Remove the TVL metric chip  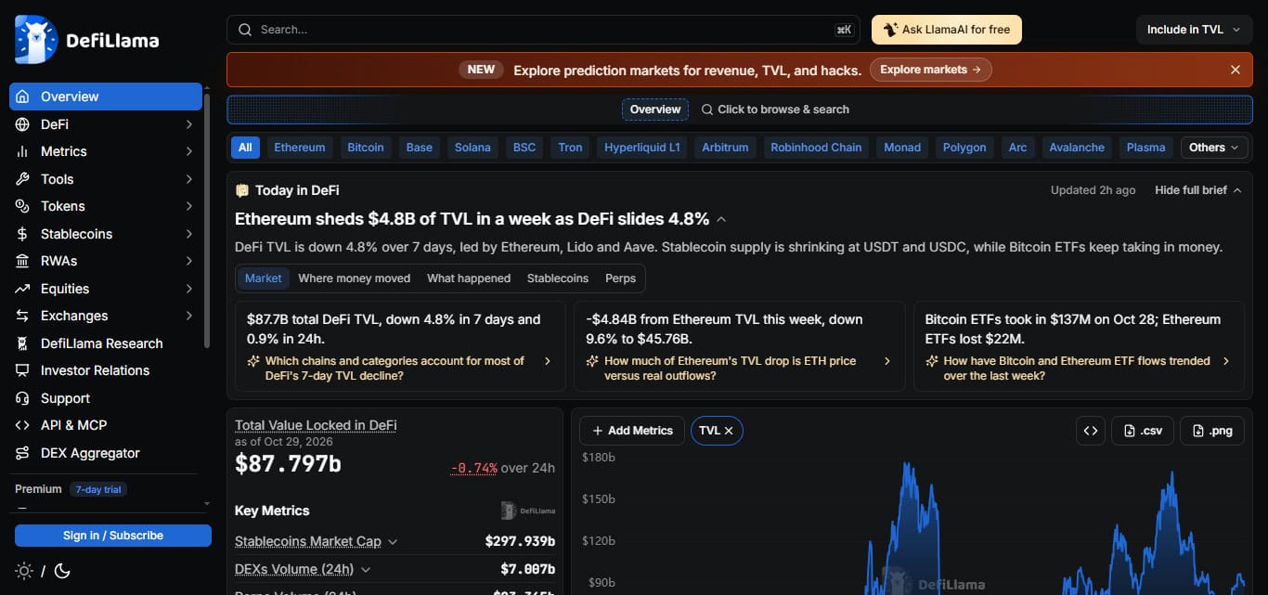point(729,431)
